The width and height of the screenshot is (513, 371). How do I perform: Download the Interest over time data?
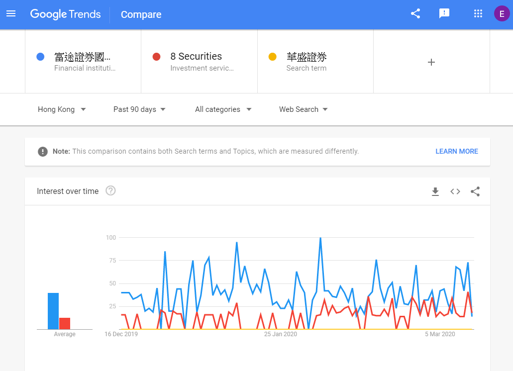coord(435,191)
